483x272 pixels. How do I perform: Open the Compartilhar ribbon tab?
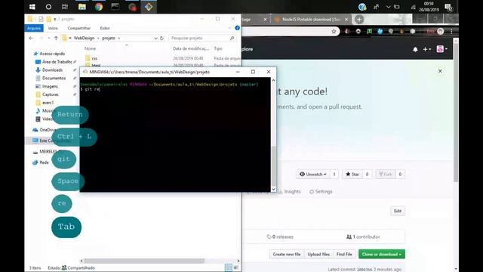[x=78, y=28]
